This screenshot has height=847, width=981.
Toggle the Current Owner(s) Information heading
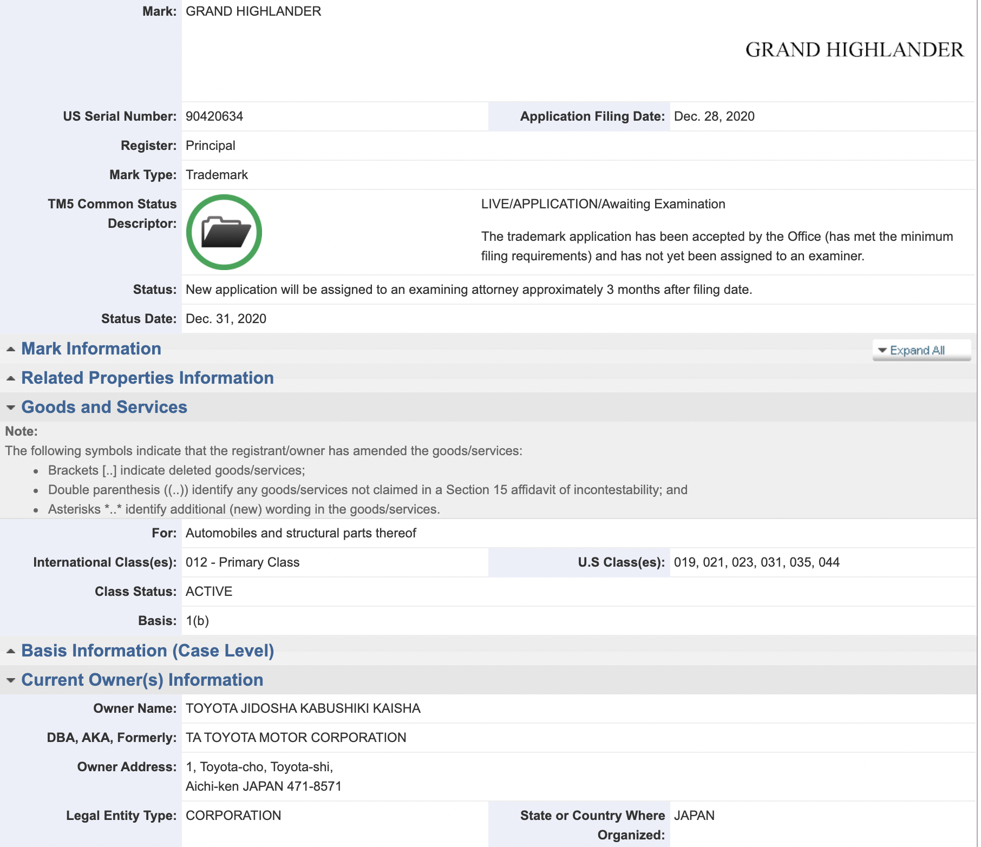click(x=142, y=680)
